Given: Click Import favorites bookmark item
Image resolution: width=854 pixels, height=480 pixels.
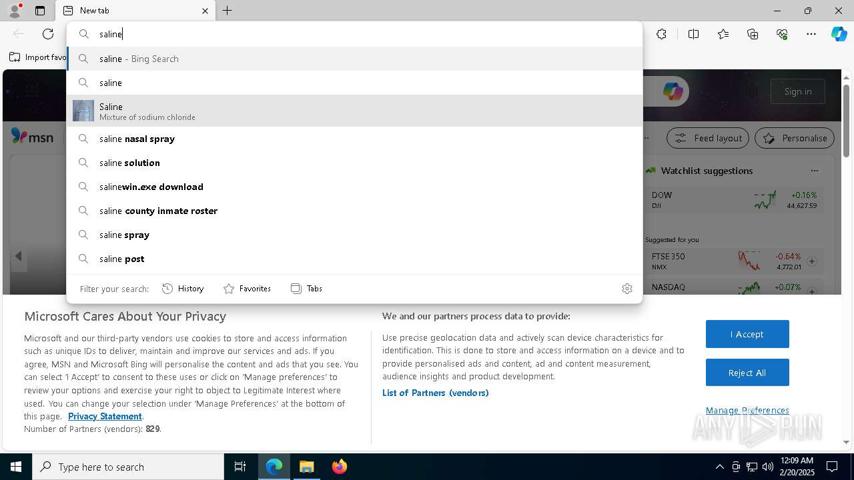Looking at the screenshot, I should click(37, 57).
